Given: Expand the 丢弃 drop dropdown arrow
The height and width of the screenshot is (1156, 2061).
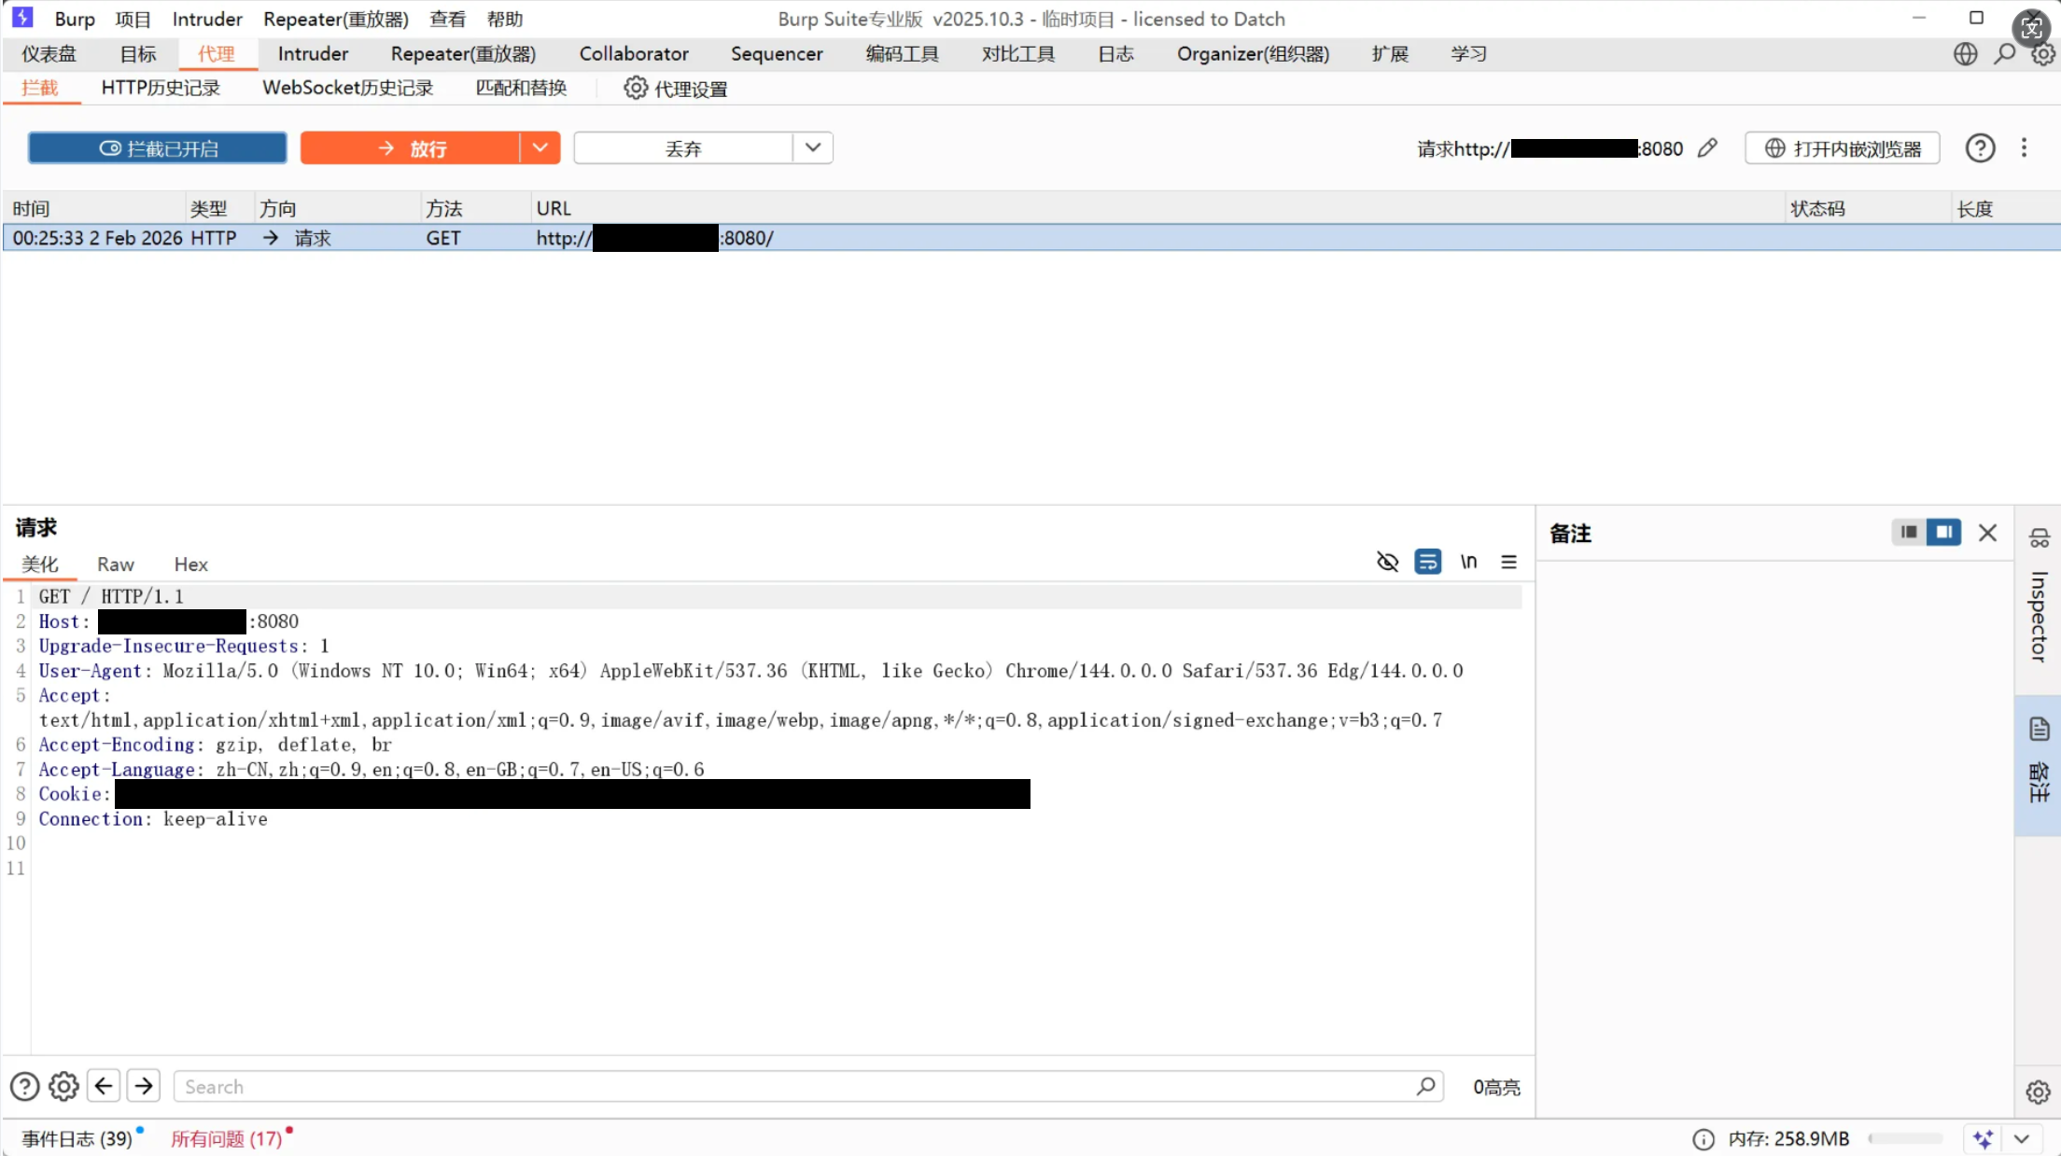Looking at the screenshot, I should tap(813, 148).
